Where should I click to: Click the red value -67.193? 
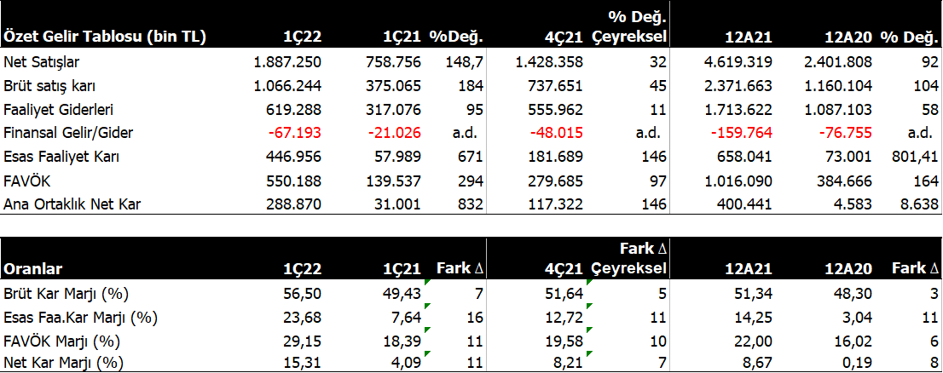click(x=295, y=133)
